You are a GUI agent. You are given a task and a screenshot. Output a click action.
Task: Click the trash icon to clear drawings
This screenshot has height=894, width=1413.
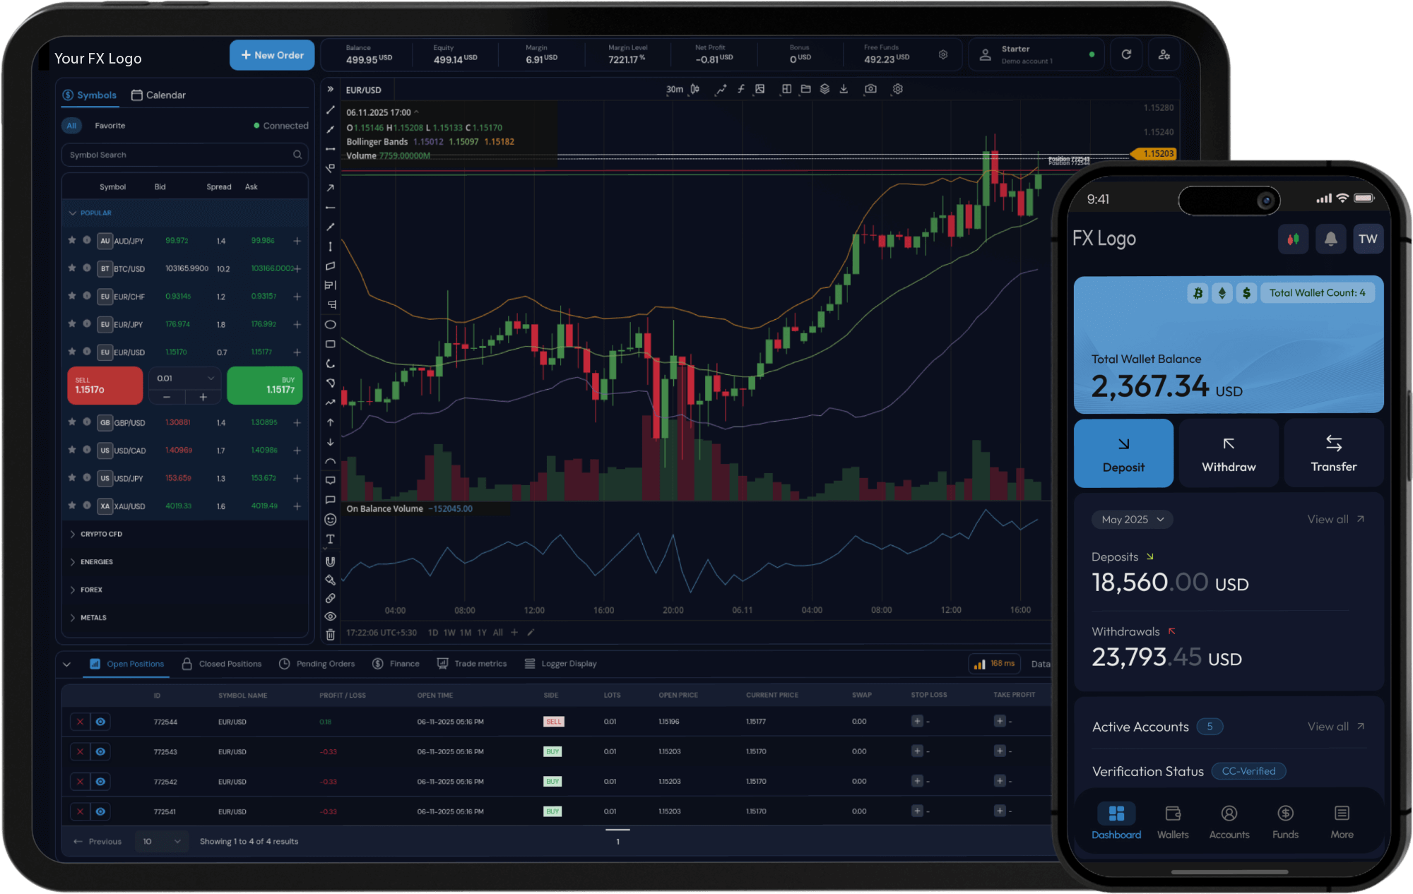pyautogui.click(x=330, y=634)
